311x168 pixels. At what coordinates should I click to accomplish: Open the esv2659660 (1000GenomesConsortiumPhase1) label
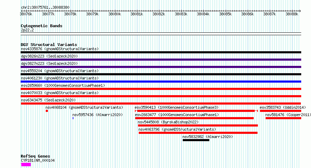click(x=63, y=85)
